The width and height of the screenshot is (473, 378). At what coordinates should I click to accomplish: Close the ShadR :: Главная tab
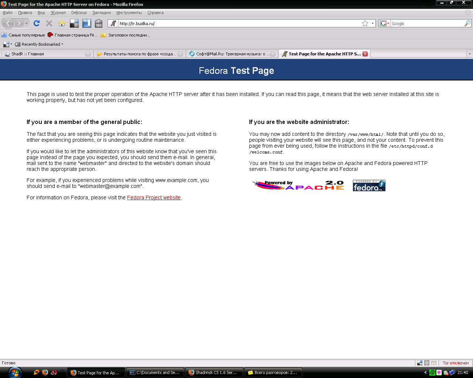point(88,54)
